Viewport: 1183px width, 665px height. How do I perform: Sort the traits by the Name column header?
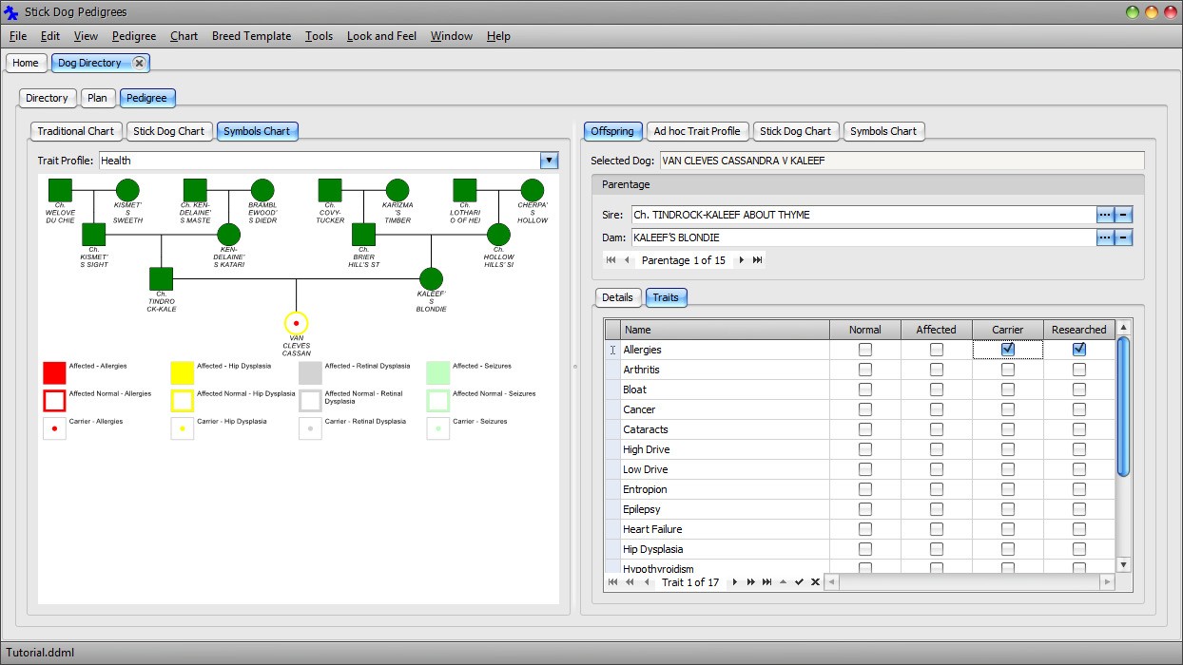723,330
